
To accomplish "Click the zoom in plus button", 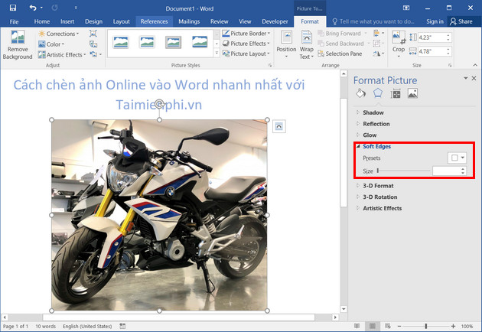I will (x=454, y=326).
